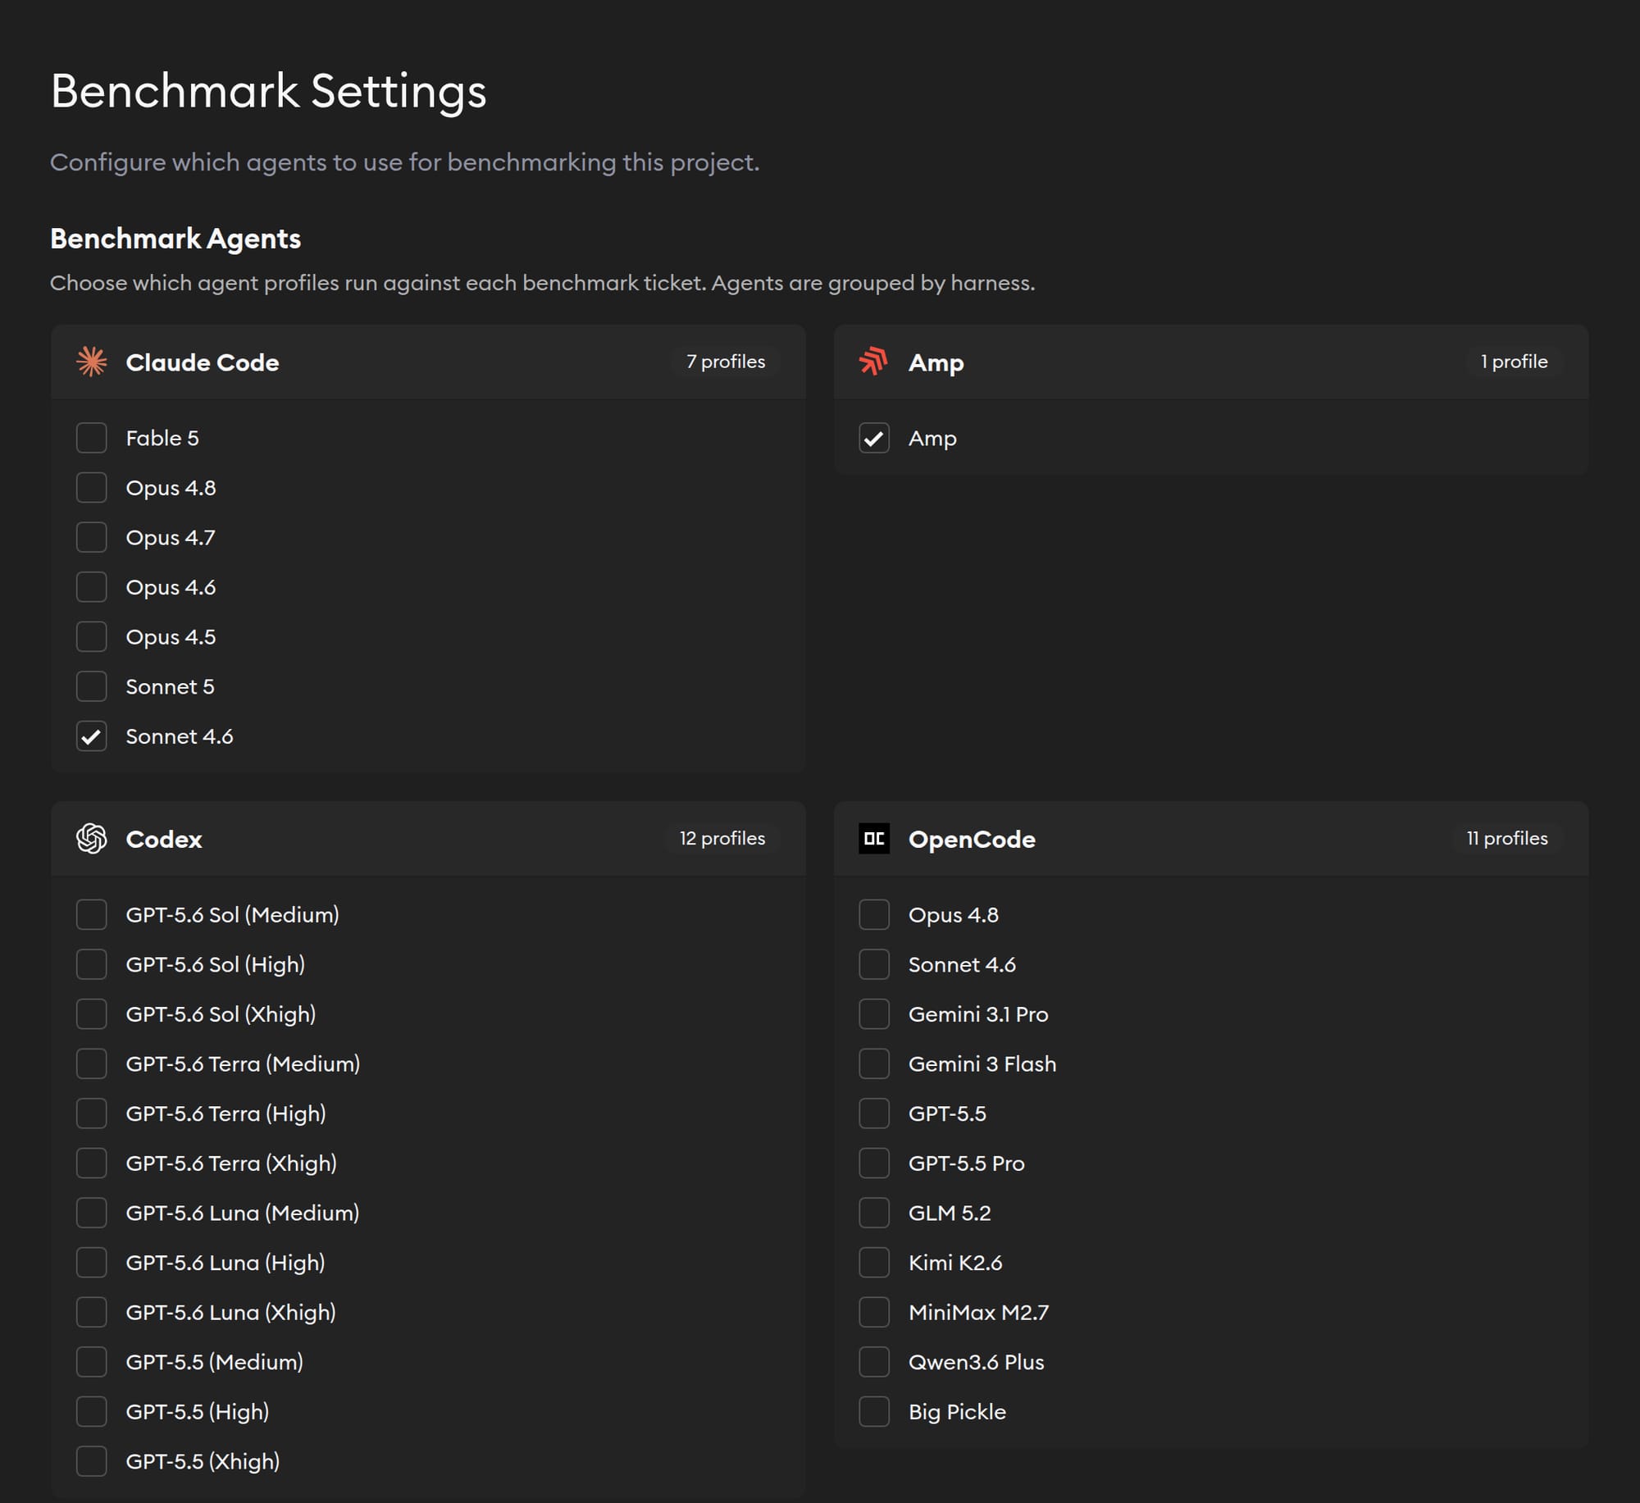
Task: Enable the GLM 5.2 profile
Action: point(874,1213)
